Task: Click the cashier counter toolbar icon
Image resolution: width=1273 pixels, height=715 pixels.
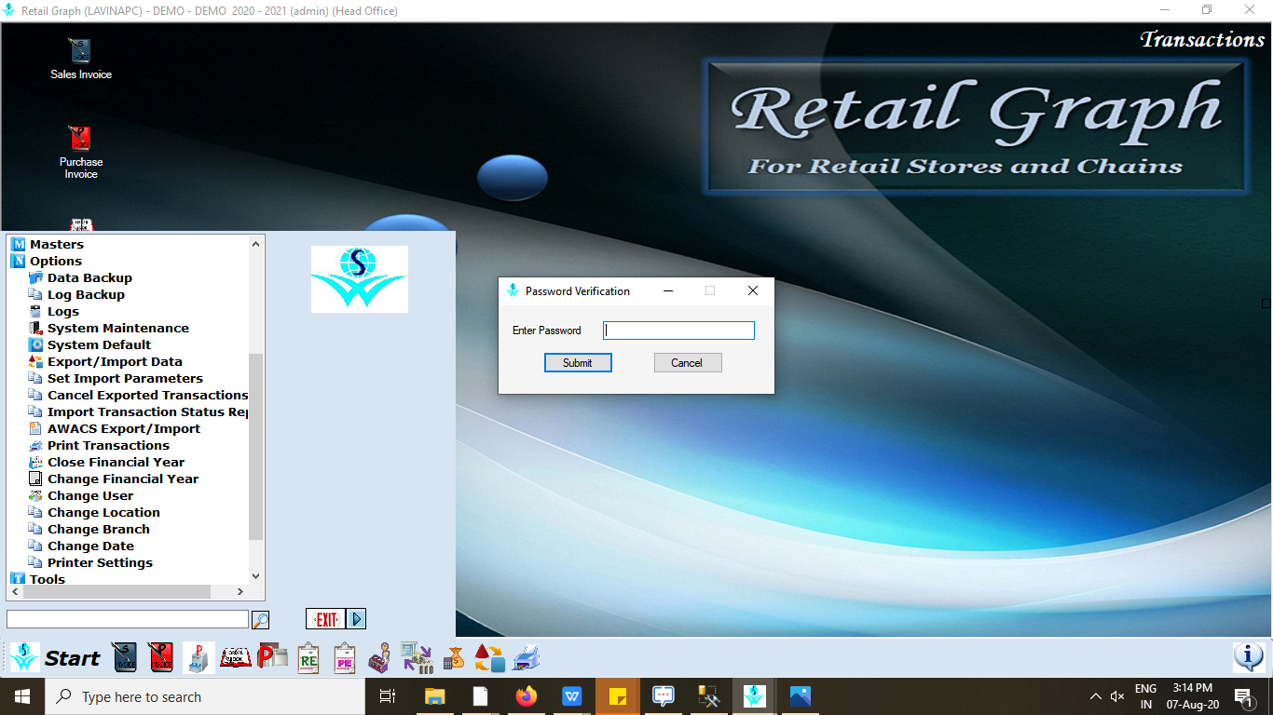Action: pyautogui.click(x=379, y=657)
